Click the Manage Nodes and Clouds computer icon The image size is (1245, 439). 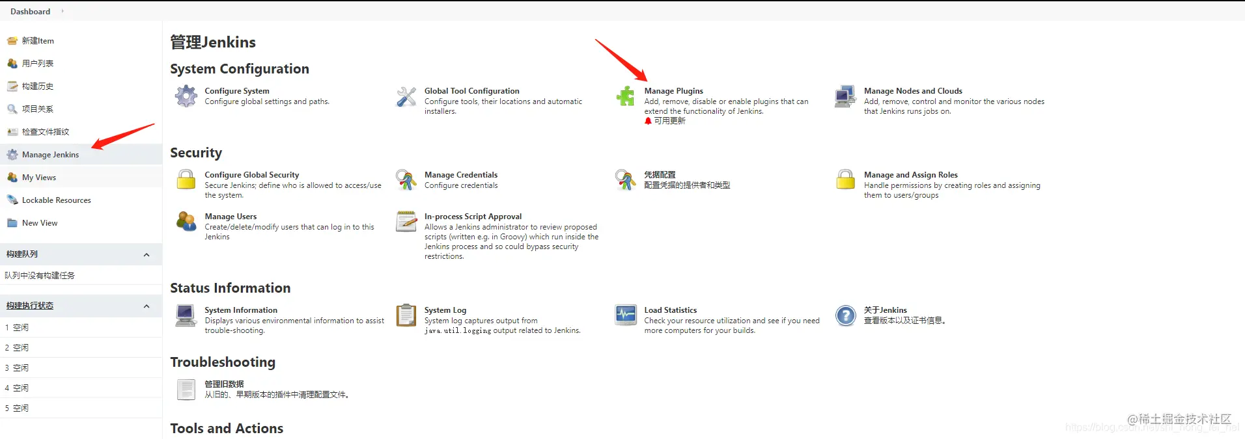point(845,96)
